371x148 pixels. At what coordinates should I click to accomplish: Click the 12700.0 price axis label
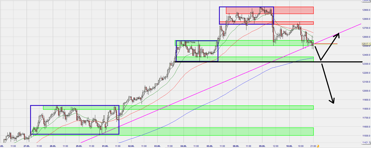click(366, 28)
